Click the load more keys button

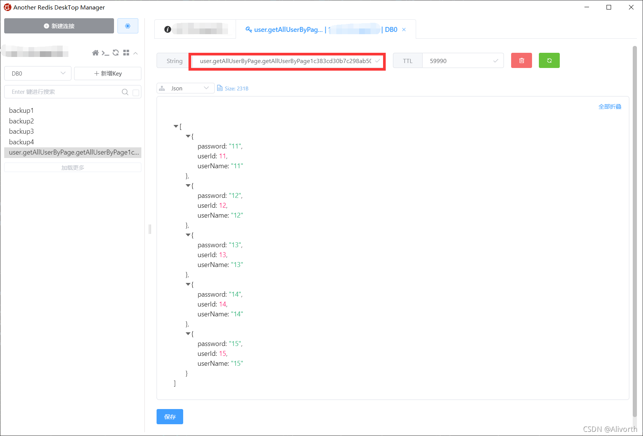[x=73, y=167]
